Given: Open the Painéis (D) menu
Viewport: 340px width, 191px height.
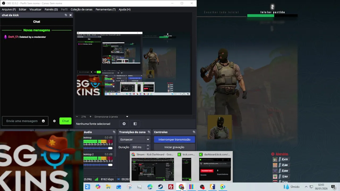Looking at the screenshot, I should coord(51,9).
